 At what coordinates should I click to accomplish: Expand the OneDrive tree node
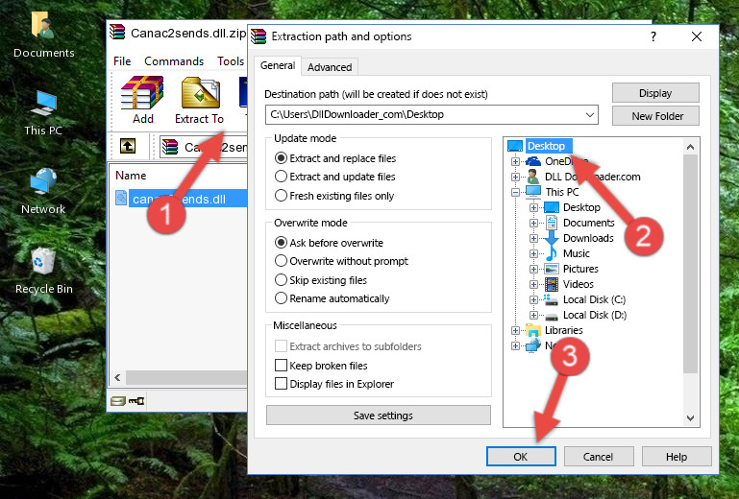(x=515, y=161)
